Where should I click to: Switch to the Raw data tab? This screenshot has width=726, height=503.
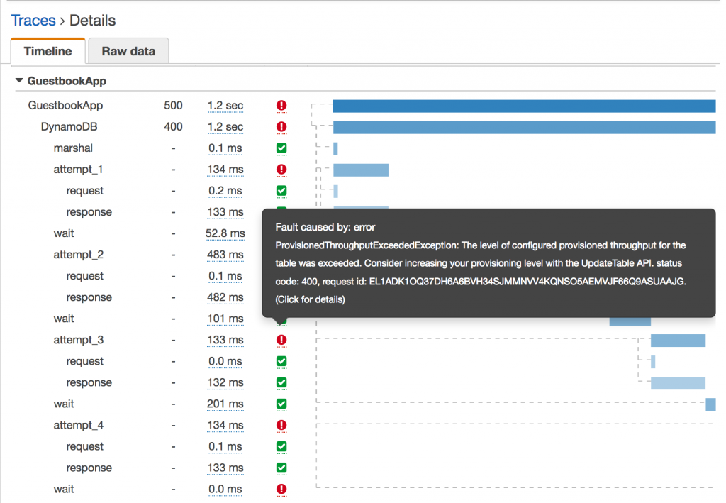click(x=128, y=51)
